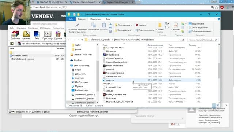
Task: Click Explorer help question mark icon
Action: point(219,19)
